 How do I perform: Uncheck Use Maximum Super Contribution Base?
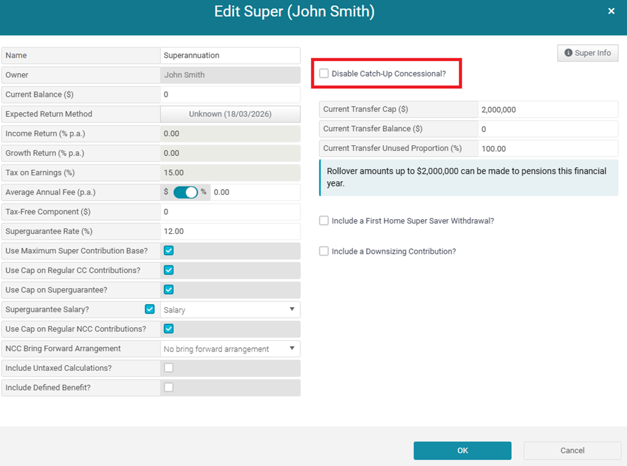coord(168,251)
